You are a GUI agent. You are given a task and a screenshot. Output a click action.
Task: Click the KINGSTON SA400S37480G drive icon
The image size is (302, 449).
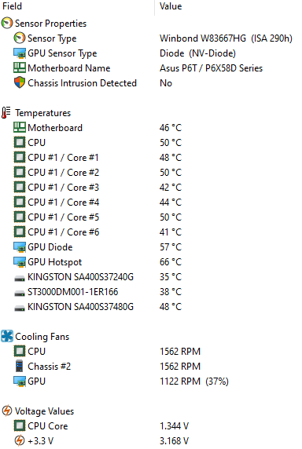click(20, 308)
